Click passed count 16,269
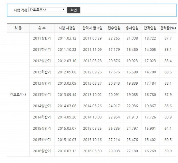This screenshot has width=178, height=163. pos(150,151)
